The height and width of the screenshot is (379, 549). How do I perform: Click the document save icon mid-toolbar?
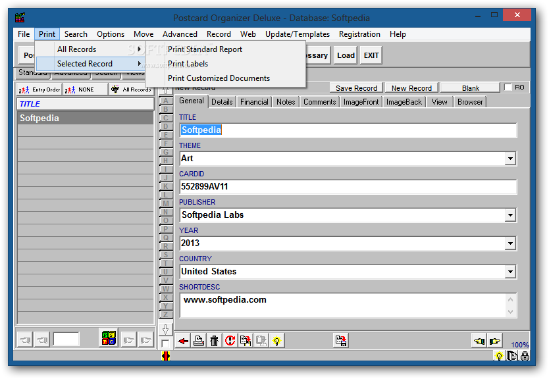coord(341,340)
